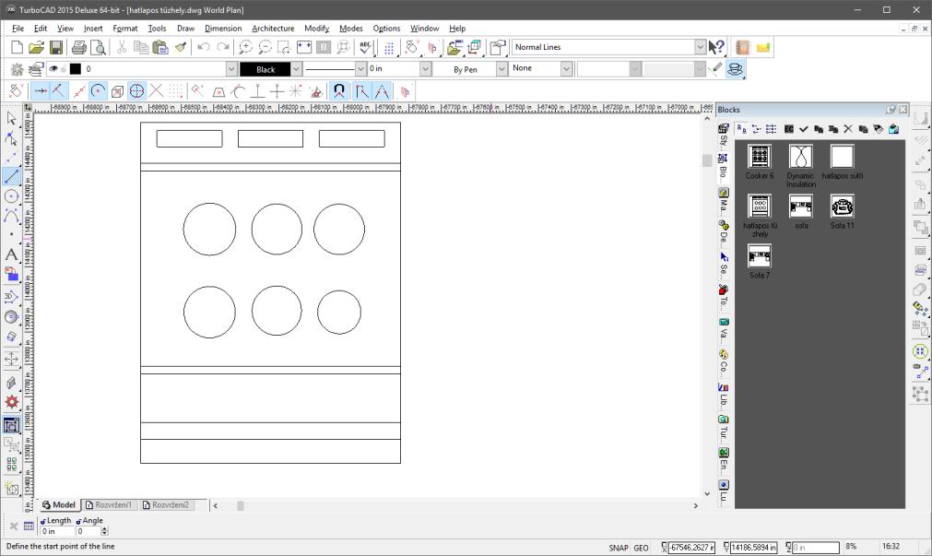Image resolution: width=932 pixels, height=556 pixels.
Task: Open the Architecture menu
Action: (x=273, y=28)
